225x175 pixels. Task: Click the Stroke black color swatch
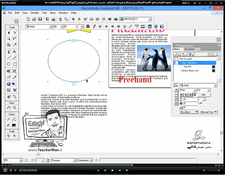pyautogui.click(x=213, y=71)
